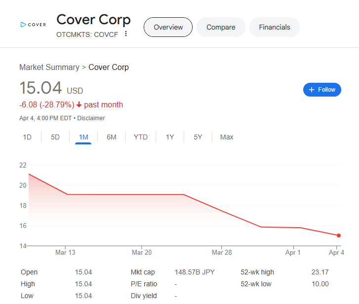Select the 1M time range
This screenshot has width=359, height=304.
(83, 137)
